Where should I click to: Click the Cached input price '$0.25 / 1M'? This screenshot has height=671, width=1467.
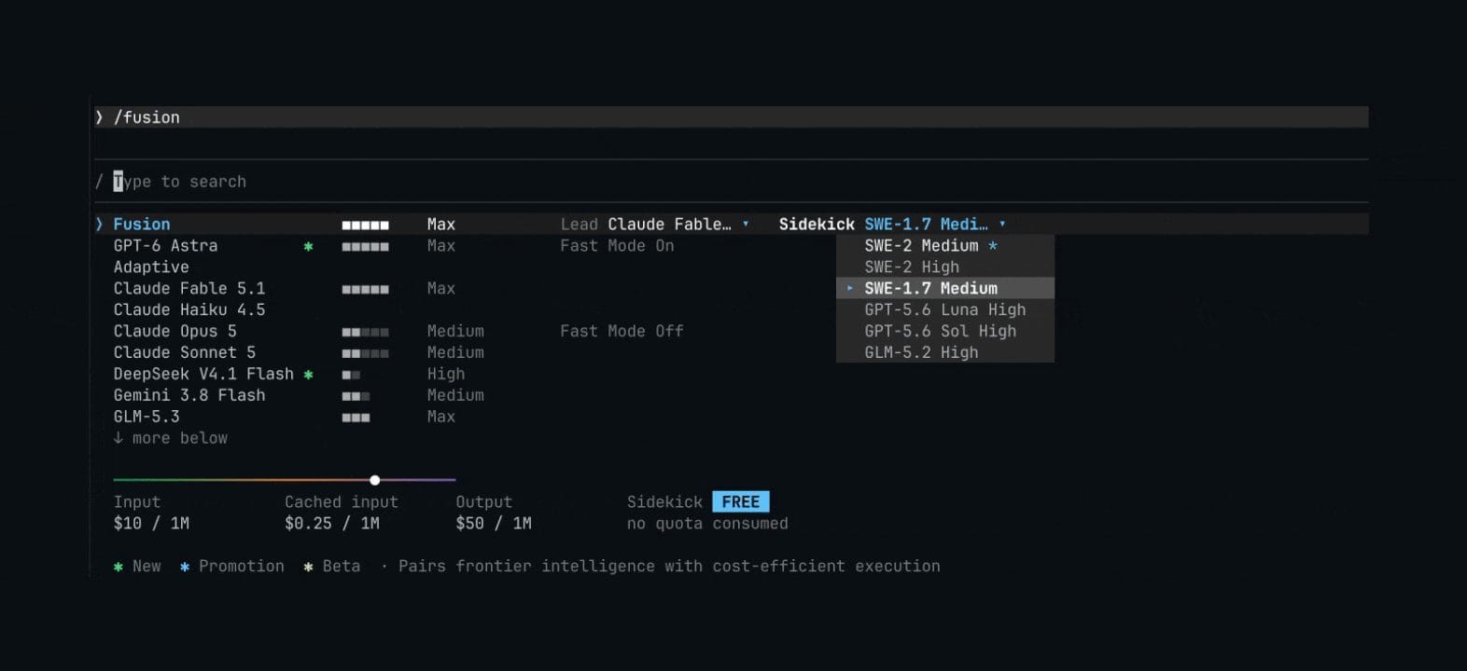point(332,524)
